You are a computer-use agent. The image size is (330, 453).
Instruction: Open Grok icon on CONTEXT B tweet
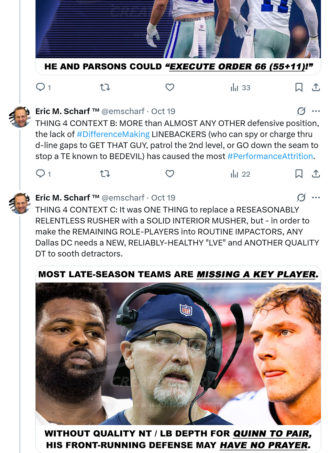pyautogui.click(x=301, y=111)
